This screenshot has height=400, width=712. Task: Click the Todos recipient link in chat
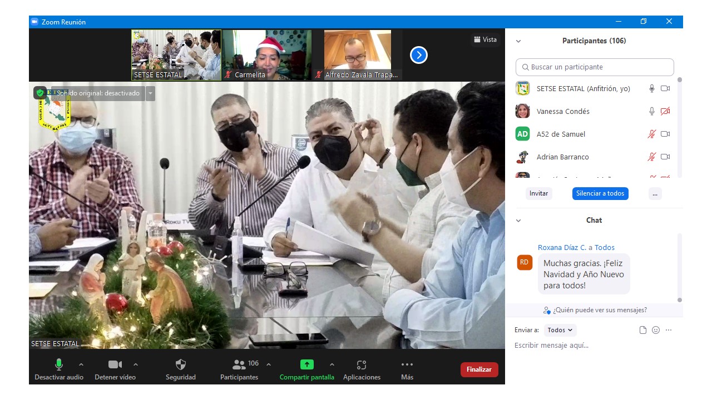point(605,247)
